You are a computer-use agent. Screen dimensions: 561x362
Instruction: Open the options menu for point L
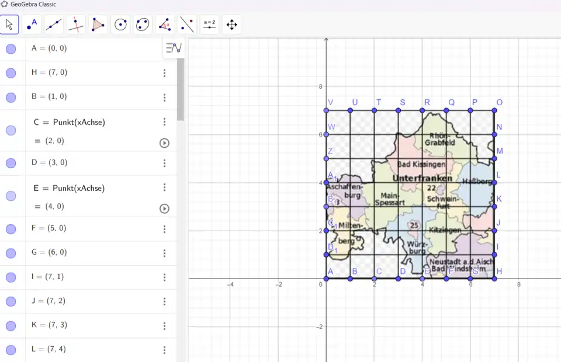coord(164,350)
